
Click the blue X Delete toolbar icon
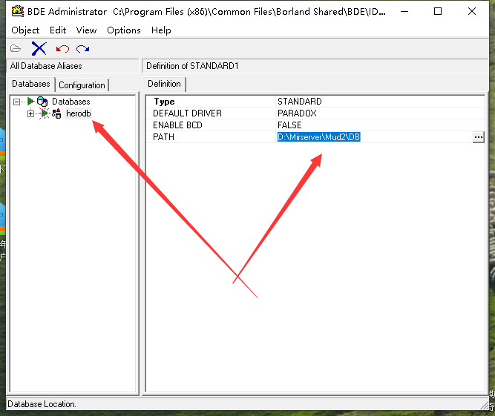39,49
